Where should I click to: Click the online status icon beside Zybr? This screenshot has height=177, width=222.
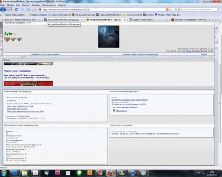pos(15,34)
